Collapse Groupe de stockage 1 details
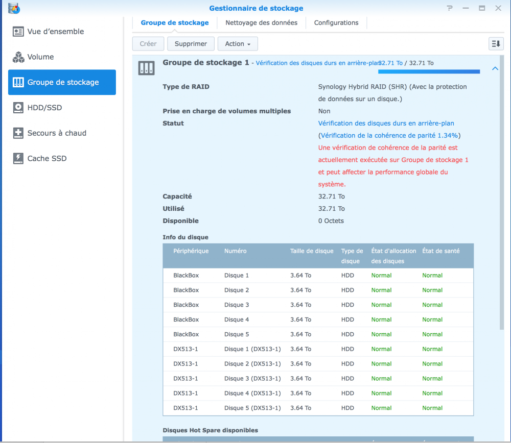511x443 pixels. (x=495, y=68)
